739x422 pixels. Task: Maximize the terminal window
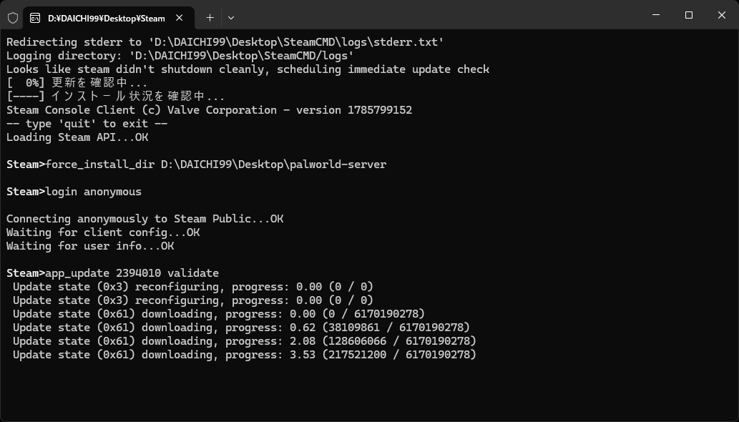tap(689, 15)
